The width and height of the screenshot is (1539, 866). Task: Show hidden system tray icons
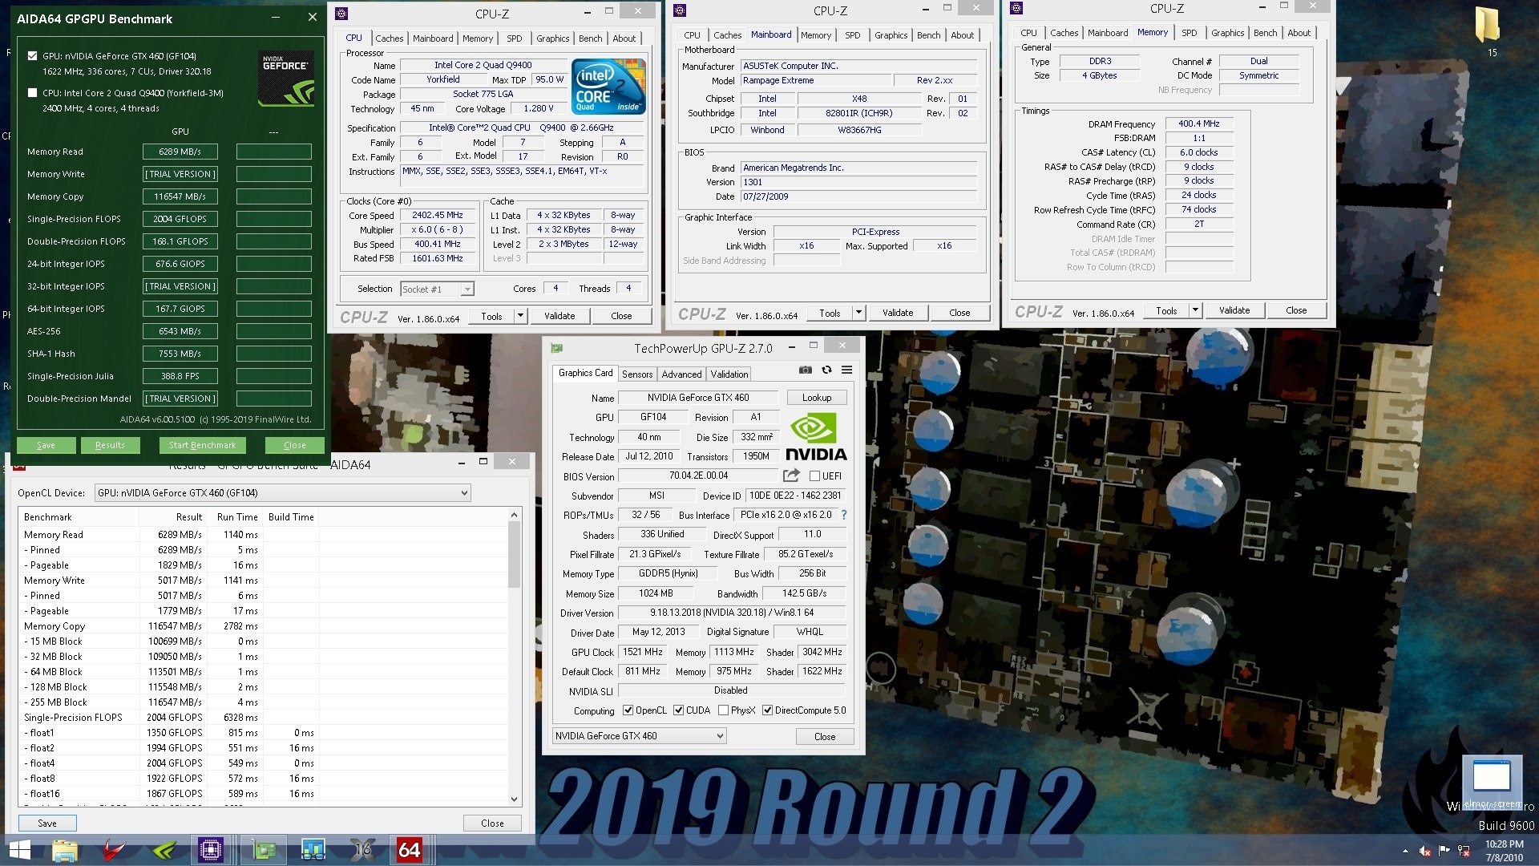[x=1405, y=851]
